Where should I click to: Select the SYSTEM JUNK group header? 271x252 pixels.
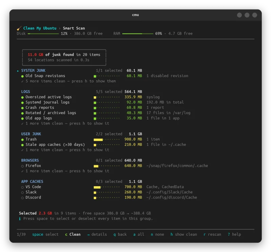pyautogui.click(x=33, y=71)
